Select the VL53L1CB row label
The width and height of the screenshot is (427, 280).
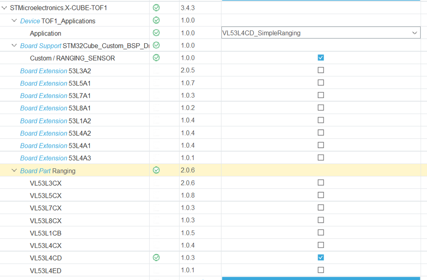click(46, 233)
